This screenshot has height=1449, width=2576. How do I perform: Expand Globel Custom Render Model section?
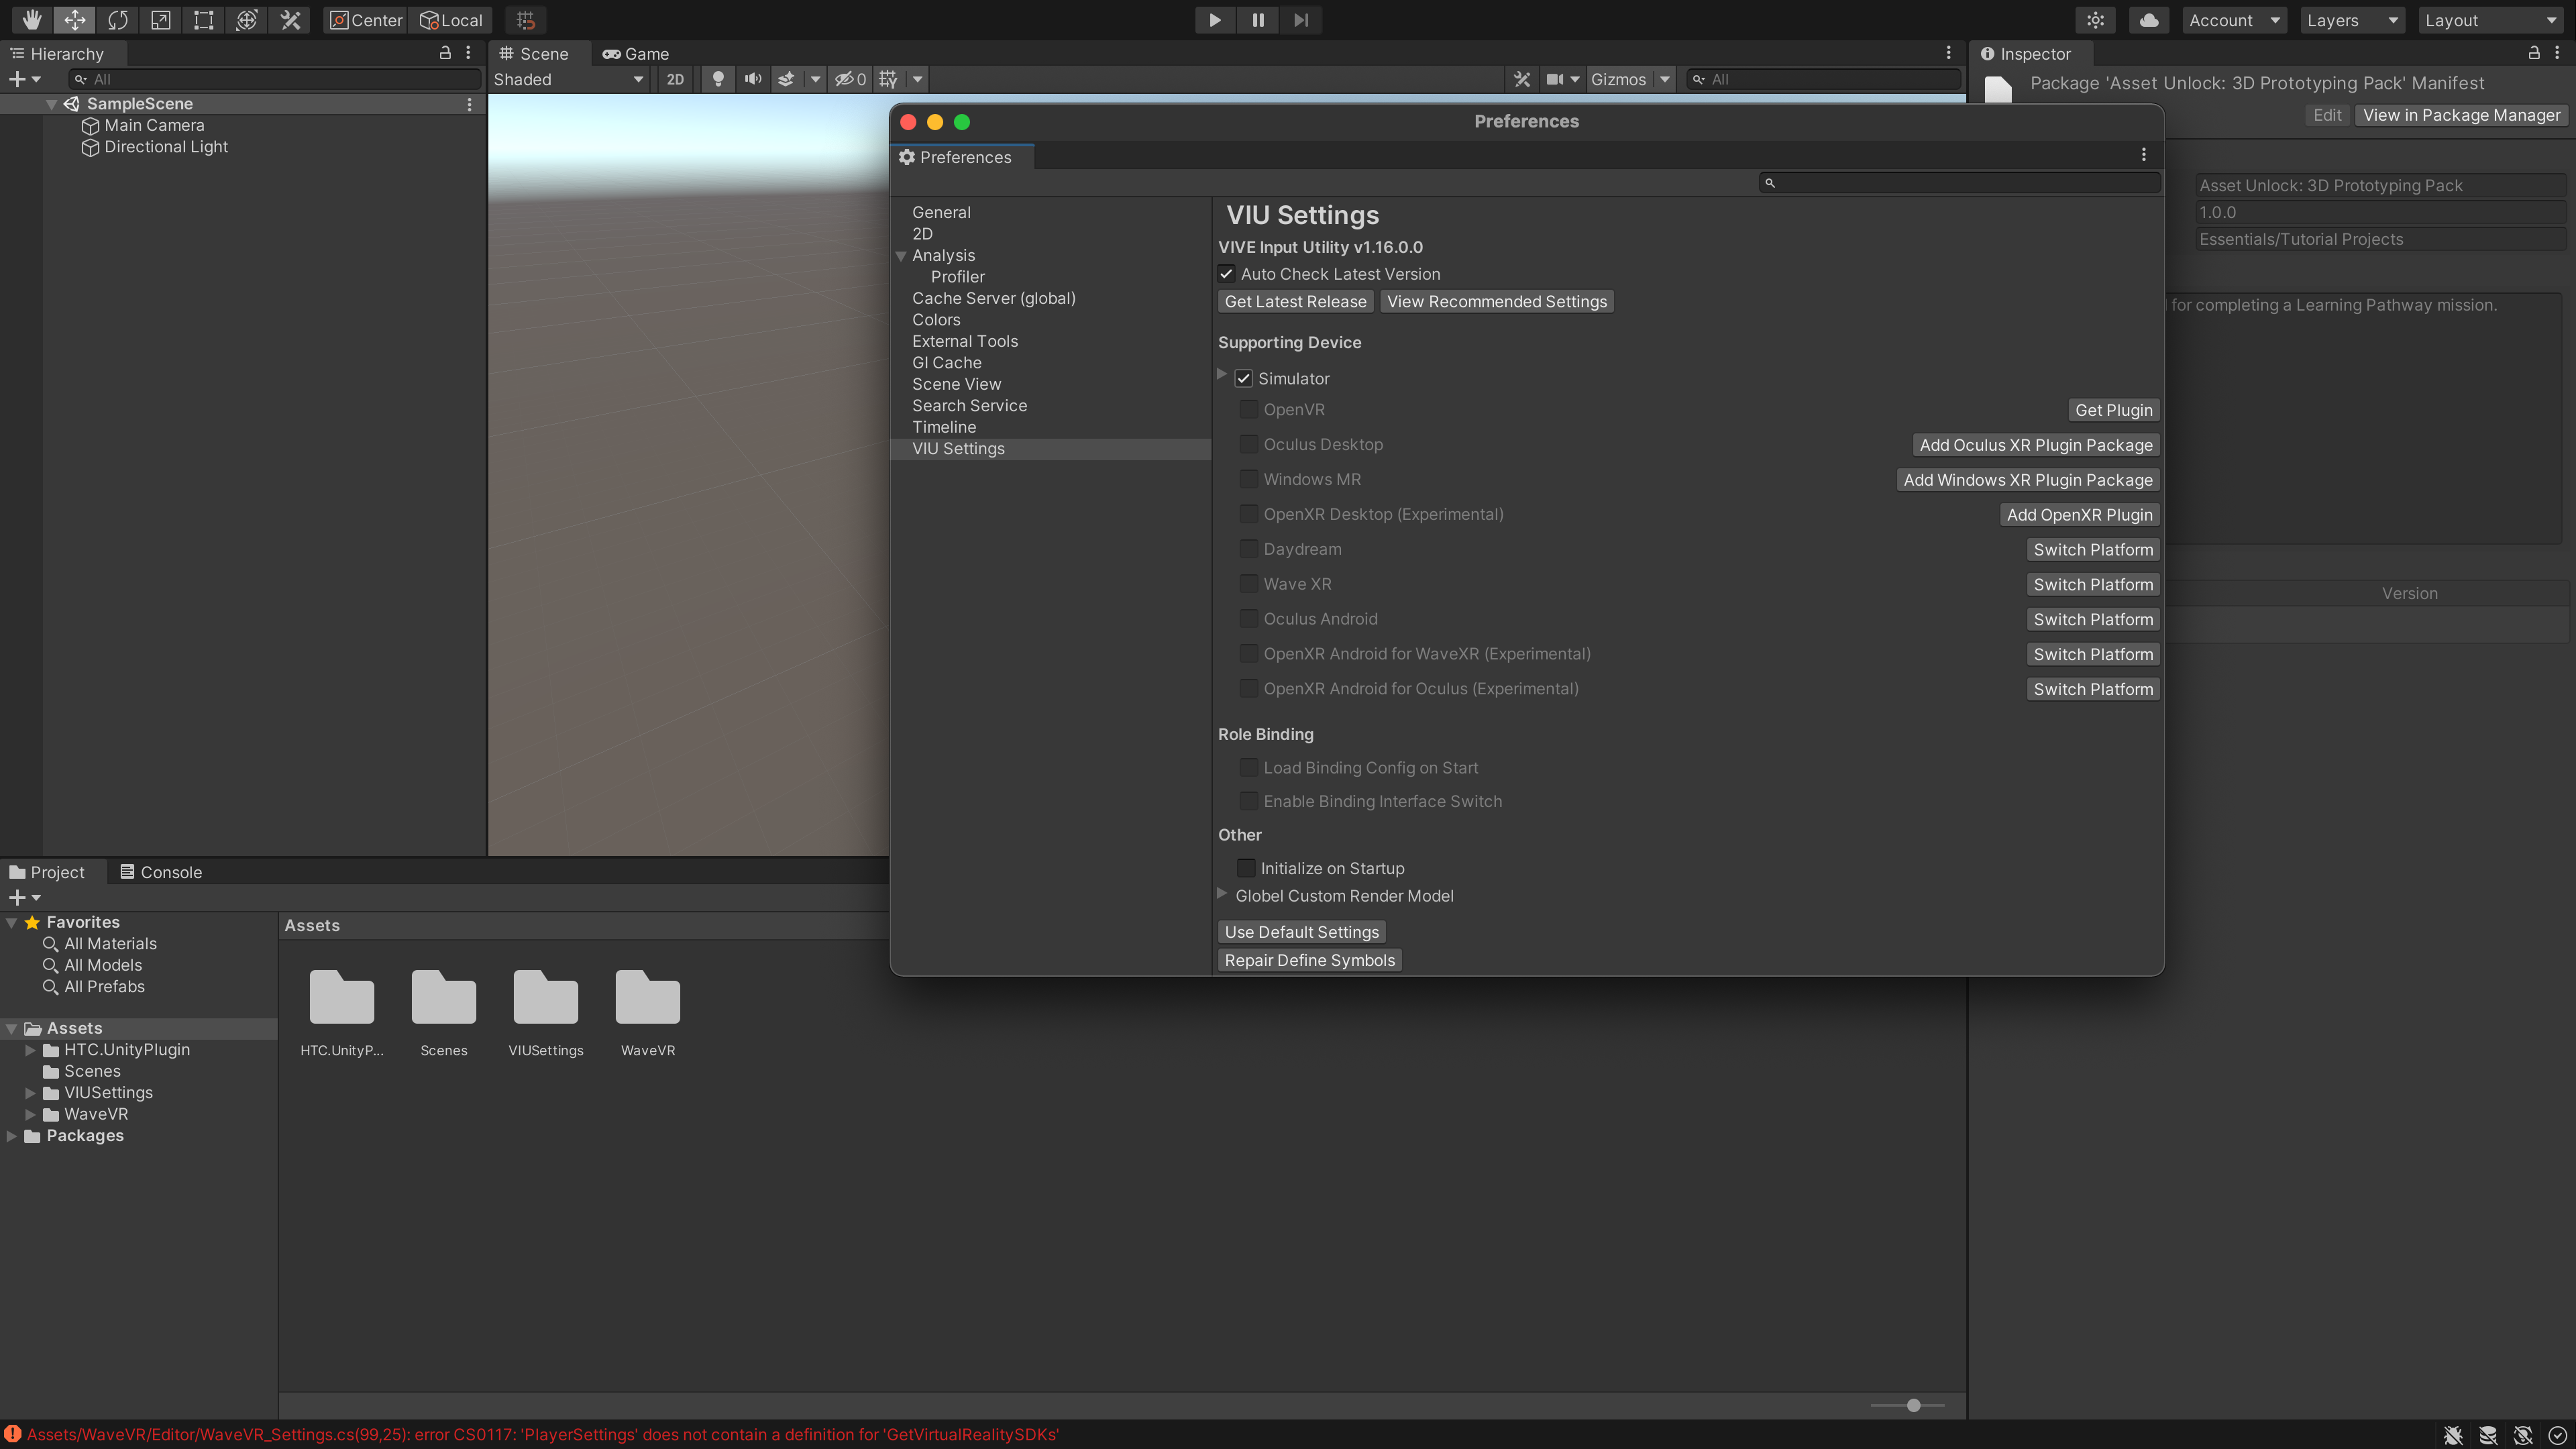click(x=1222, y=895)
